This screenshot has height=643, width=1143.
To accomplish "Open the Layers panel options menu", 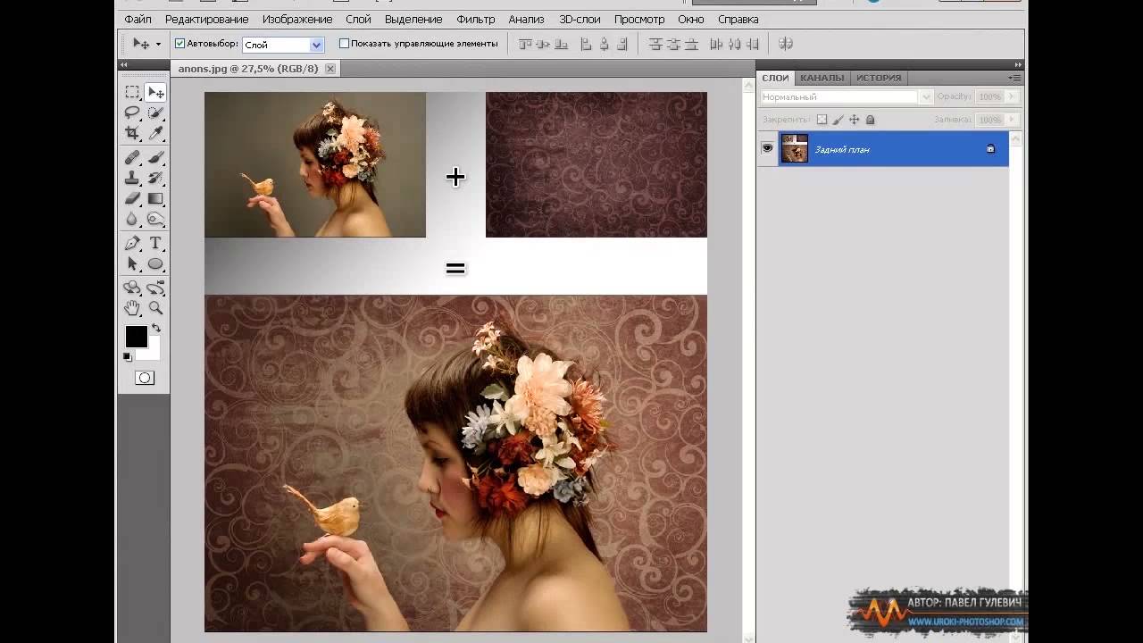I will click(1014, 78).
